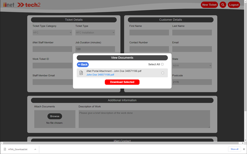Screen dimensions: 247x154
Task: Click the search magnifier icon button
Action: pos(223,5)
